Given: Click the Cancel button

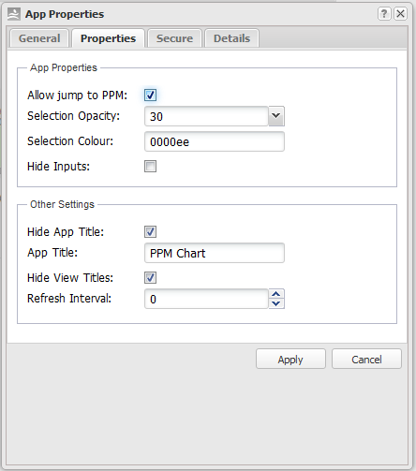Looking at the screenshot, I should pos(366,359).
